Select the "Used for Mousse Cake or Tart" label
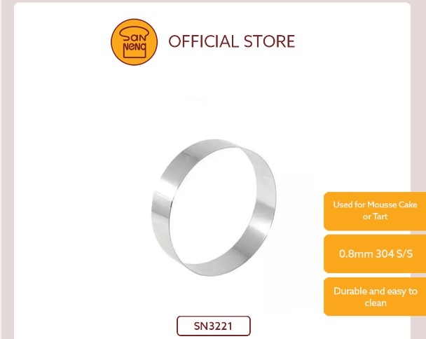 click(375, 211)
